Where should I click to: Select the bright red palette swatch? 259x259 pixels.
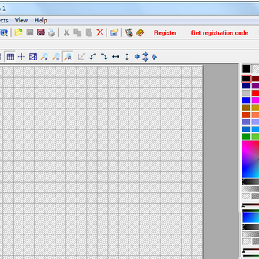click(255, 93)
